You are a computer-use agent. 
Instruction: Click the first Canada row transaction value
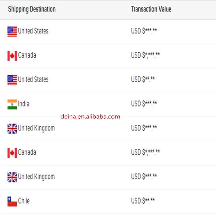click(145, 55)
